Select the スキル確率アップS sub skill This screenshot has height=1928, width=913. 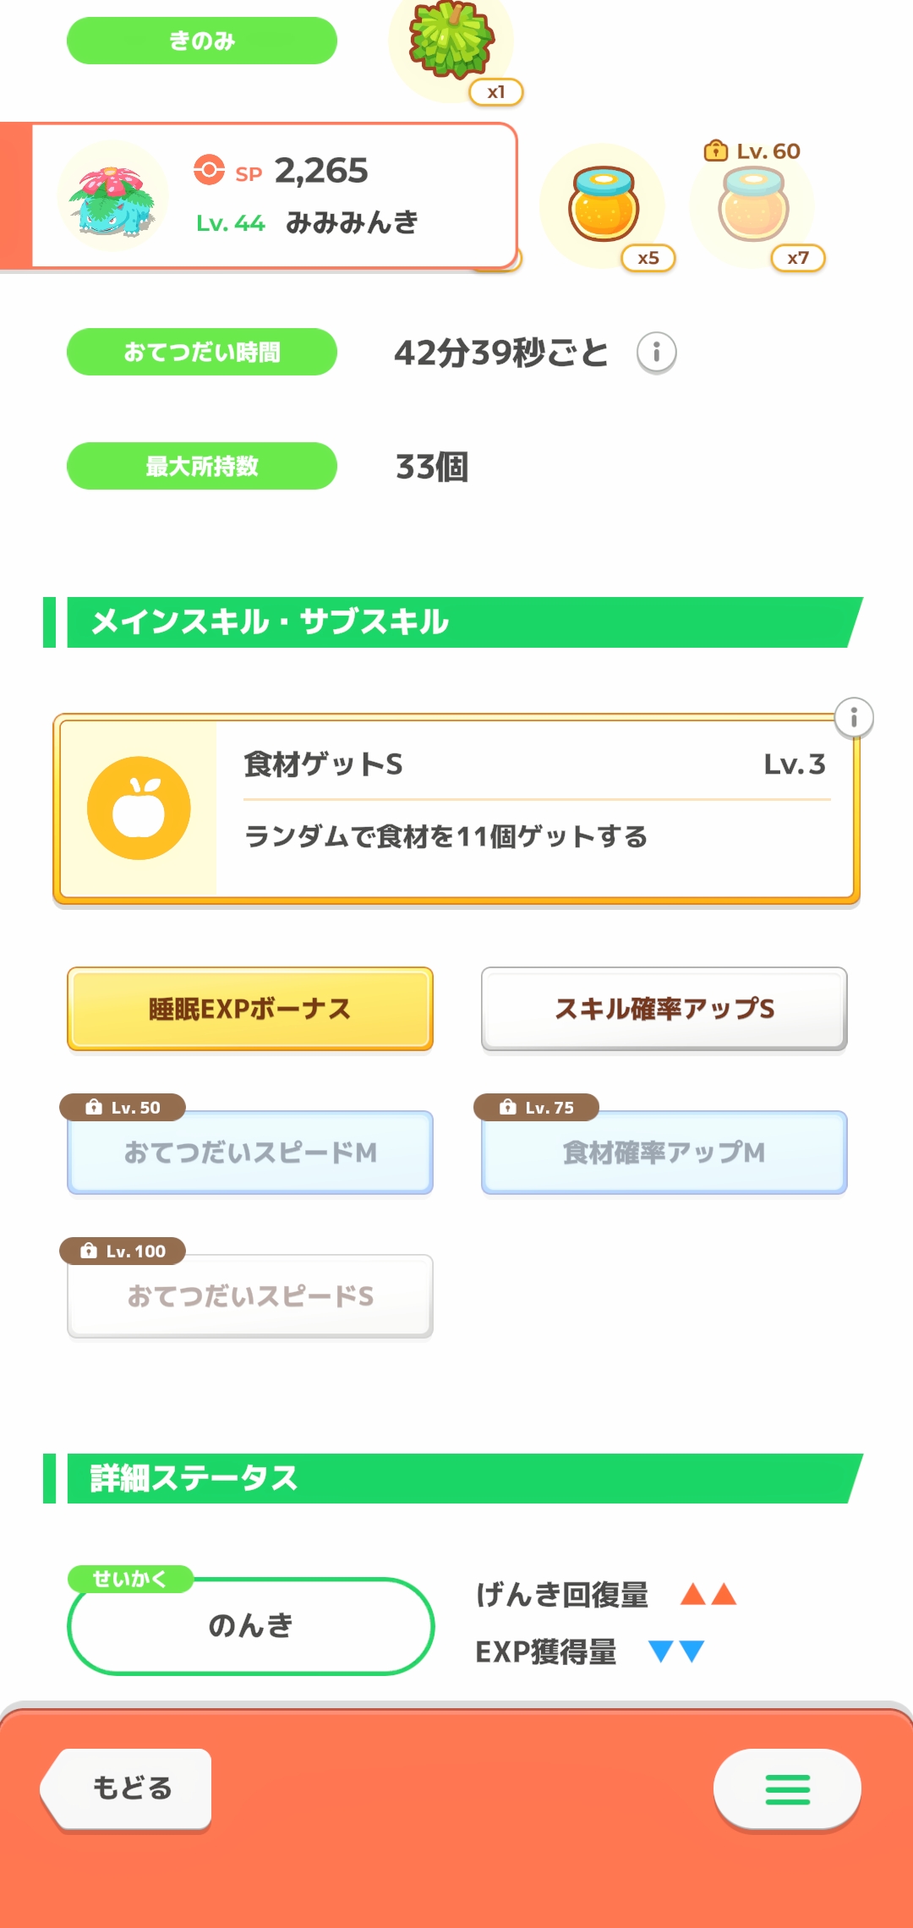(664, 1009)
